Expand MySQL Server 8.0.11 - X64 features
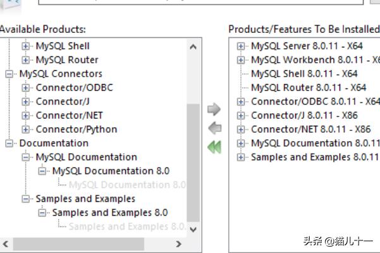The image size is (380, 253). point(241,46)
